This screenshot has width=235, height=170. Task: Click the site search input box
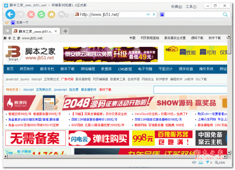coord(190,90)
